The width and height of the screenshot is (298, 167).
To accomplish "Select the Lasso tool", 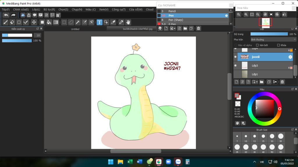I will [71, 22].
